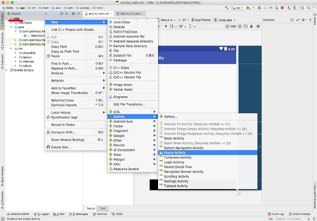Image resolution: width=317 pixels, height=221 pixels.
Task: Click the AppTheme button
Action: [x=201, y=20]
